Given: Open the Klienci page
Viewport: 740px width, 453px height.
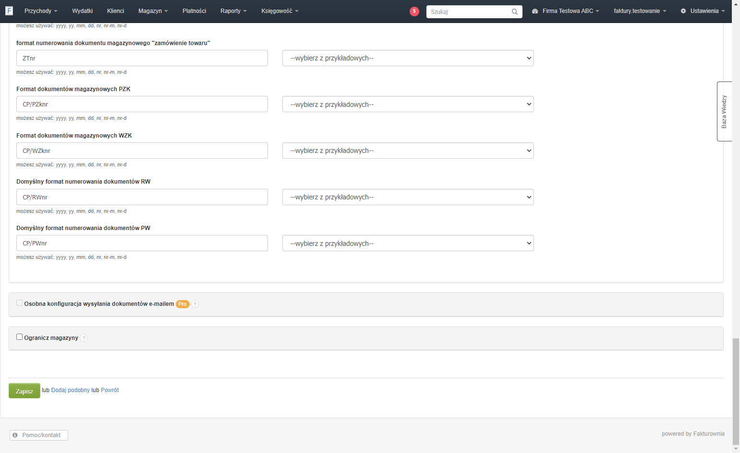Looking at the screenshot, I should tap(116, 11).
